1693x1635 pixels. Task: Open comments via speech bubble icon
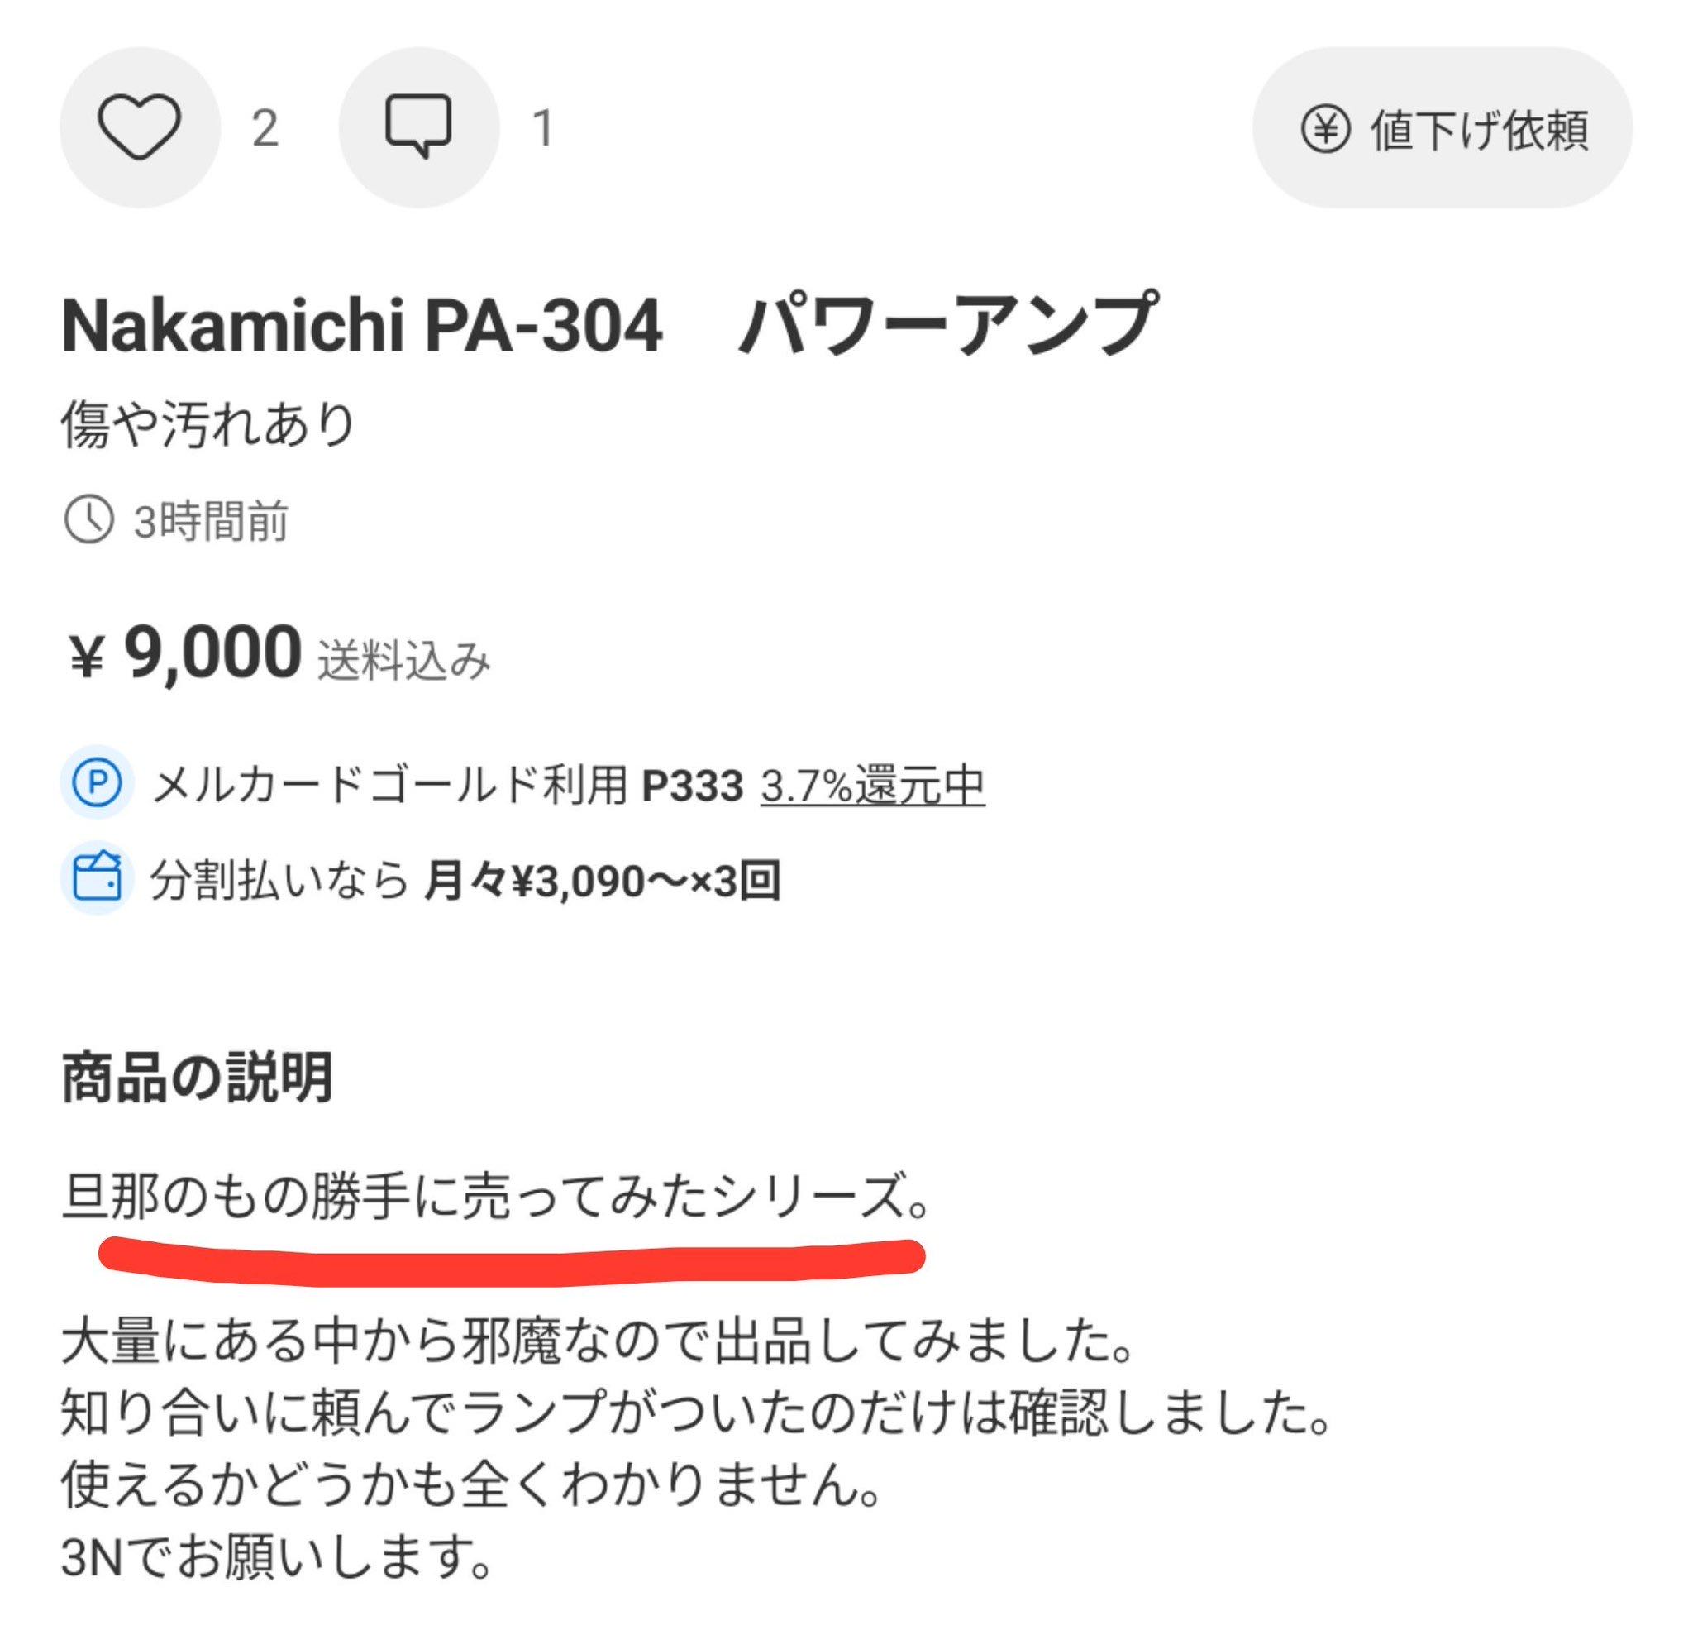point(418,128)
